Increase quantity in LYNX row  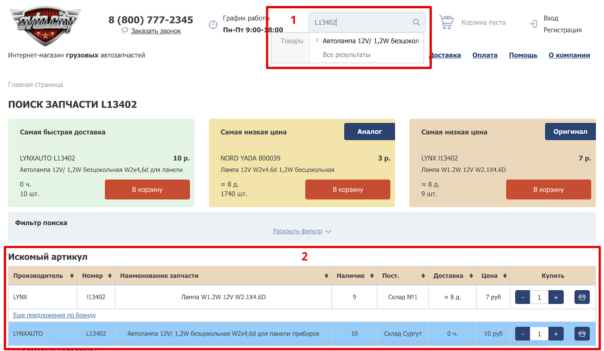coord(556,297)
